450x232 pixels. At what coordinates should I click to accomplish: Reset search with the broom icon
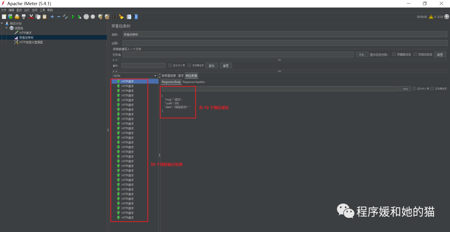pos(121,17)
